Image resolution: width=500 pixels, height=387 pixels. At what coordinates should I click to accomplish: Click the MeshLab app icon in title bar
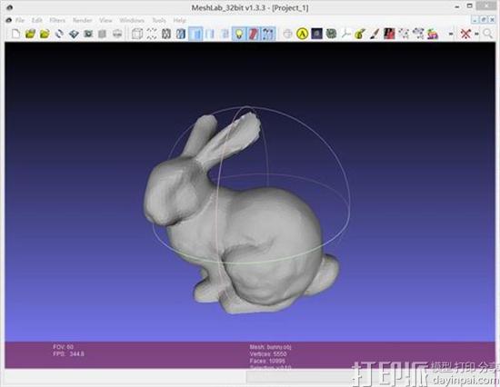[x=9, y=7]
